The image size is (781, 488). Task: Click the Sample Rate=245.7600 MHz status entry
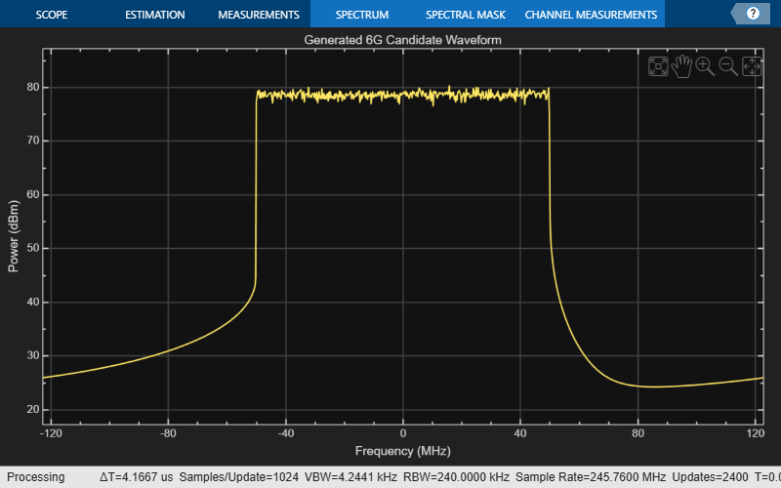pos(591,477)
